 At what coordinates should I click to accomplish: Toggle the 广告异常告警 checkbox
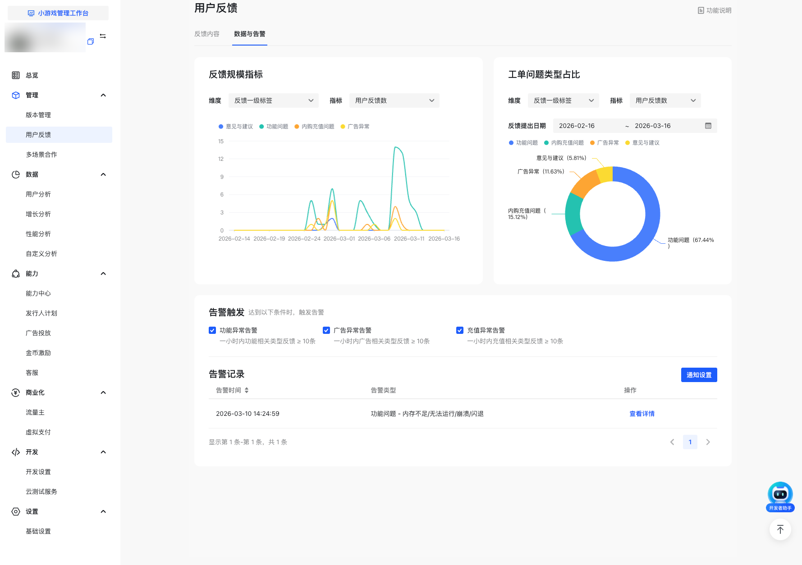click(x=326, y=330)
